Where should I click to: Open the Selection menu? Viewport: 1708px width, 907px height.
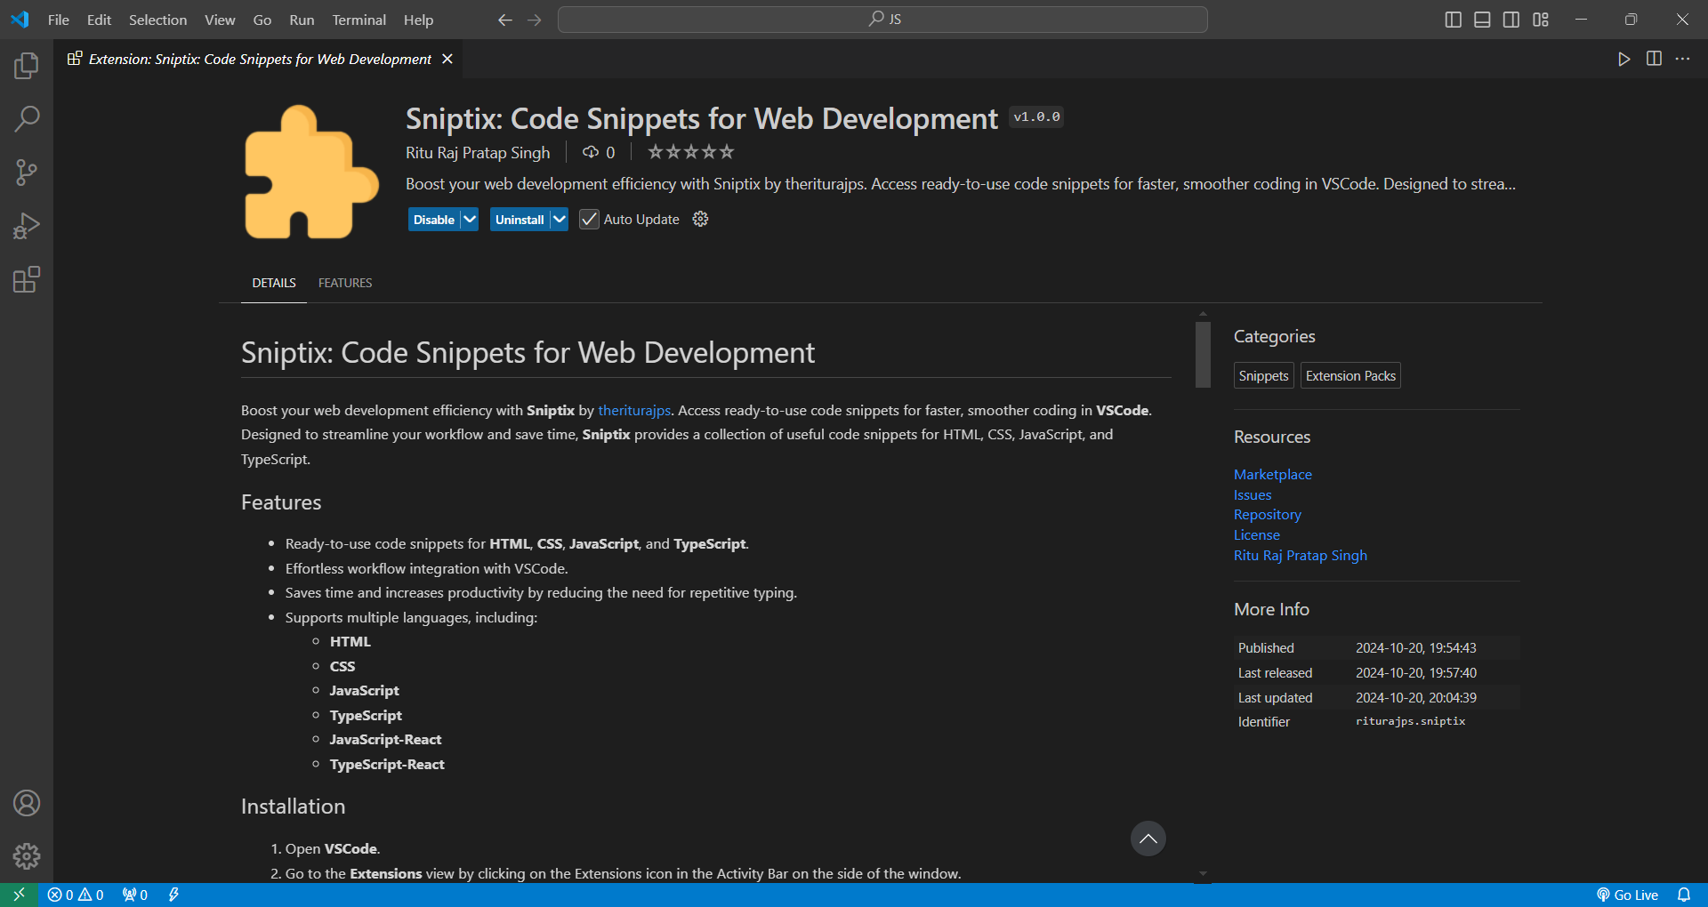(157, 20)
